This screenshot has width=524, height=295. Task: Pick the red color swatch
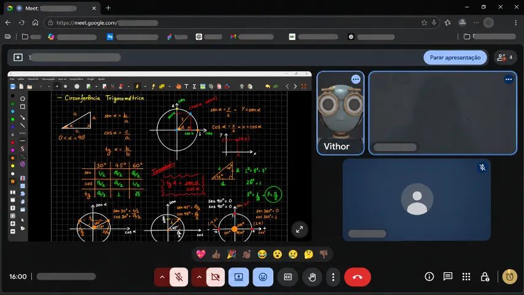point(13,143)
